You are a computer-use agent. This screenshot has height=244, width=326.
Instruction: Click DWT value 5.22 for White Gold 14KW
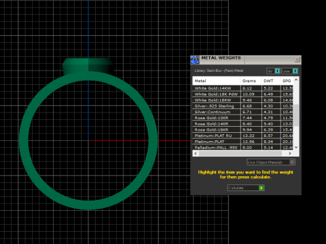coord(268,88)
